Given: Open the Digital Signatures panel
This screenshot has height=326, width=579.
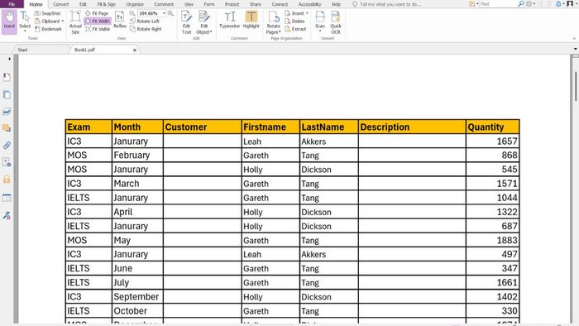Looking at the screenshot, I should [7, 215].
